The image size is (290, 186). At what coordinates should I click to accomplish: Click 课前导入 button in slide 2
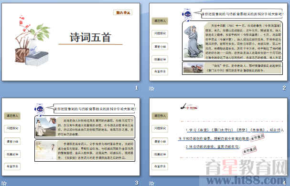tap(160, 21)
